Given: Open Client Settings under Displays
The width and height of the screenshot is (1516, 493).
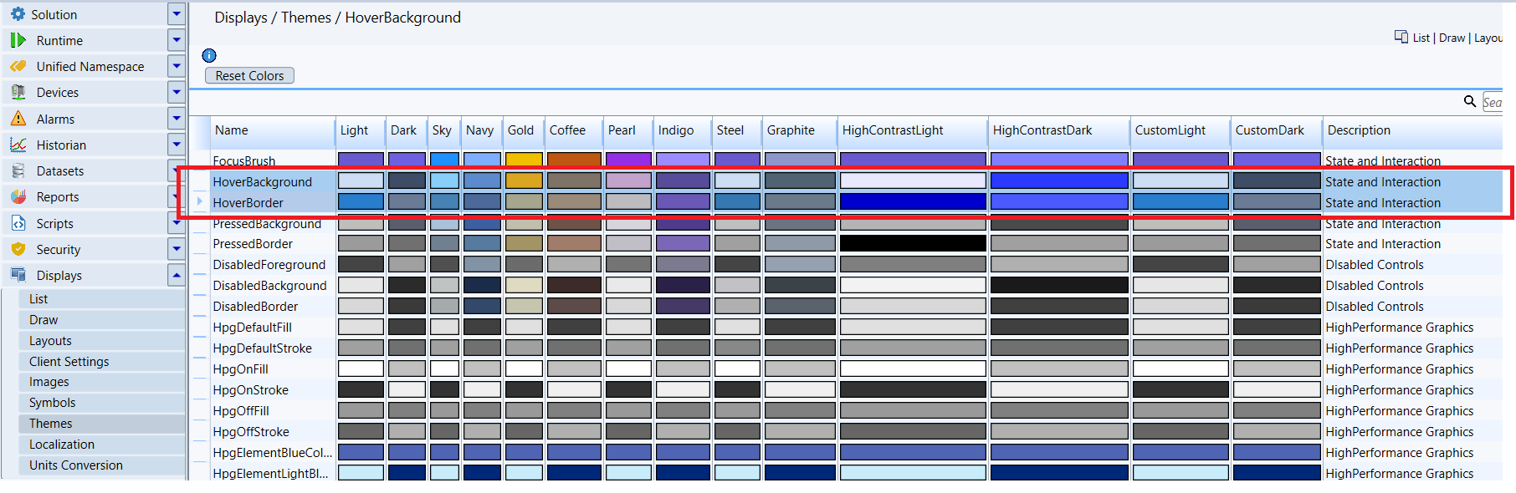Looking at the screenshot, I should (69, 361).
